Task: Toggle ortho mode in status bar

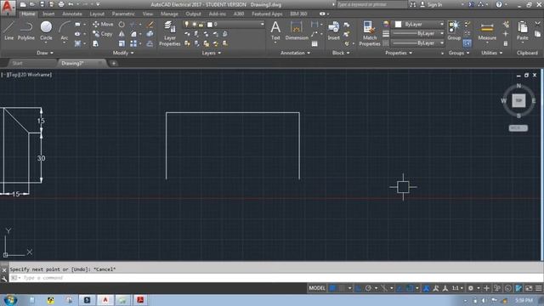Action: [359, 288]
